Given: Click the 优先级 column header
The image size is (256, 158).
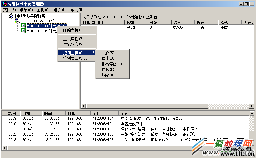Looking at the screenshot, I should (248, 22).
